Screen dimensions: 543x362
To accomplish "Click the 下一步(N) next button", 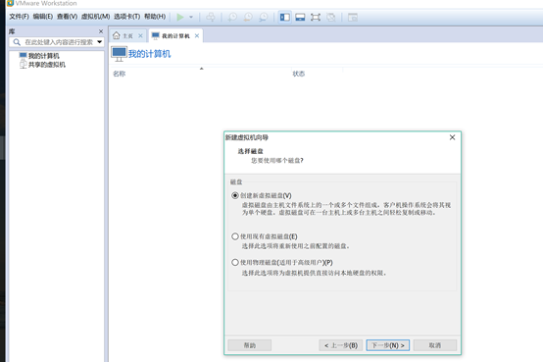I will 388,345.
